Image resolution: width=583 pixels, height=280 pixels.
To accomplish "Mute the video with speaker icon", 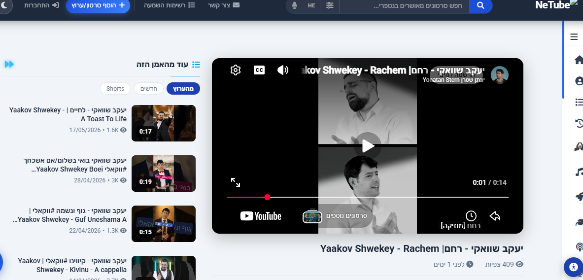I will click(283, 70).
